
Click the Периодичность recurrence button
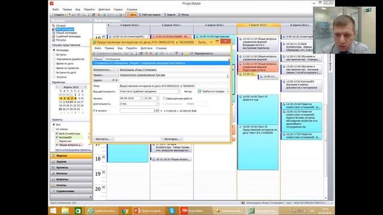(x=202, y=53)
